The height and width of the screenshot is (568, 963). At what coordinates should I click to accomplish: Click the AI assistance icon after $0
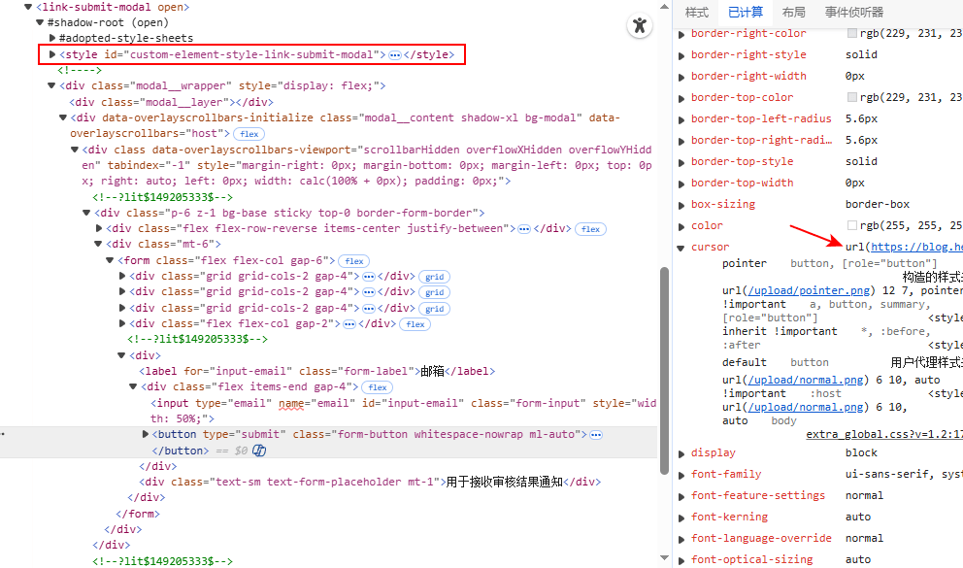[259, 451]
